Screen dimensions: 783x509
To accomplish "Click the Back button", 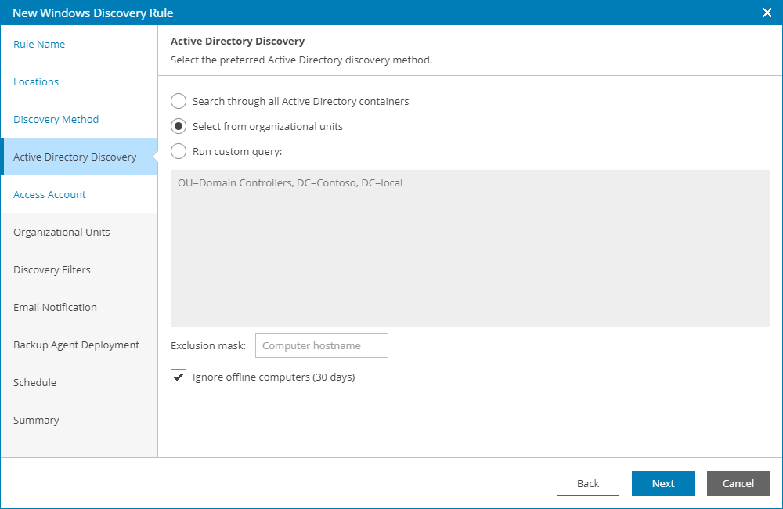I will (587, 483).
